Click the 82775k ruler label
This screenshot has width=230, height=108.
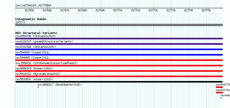(206, 10)
